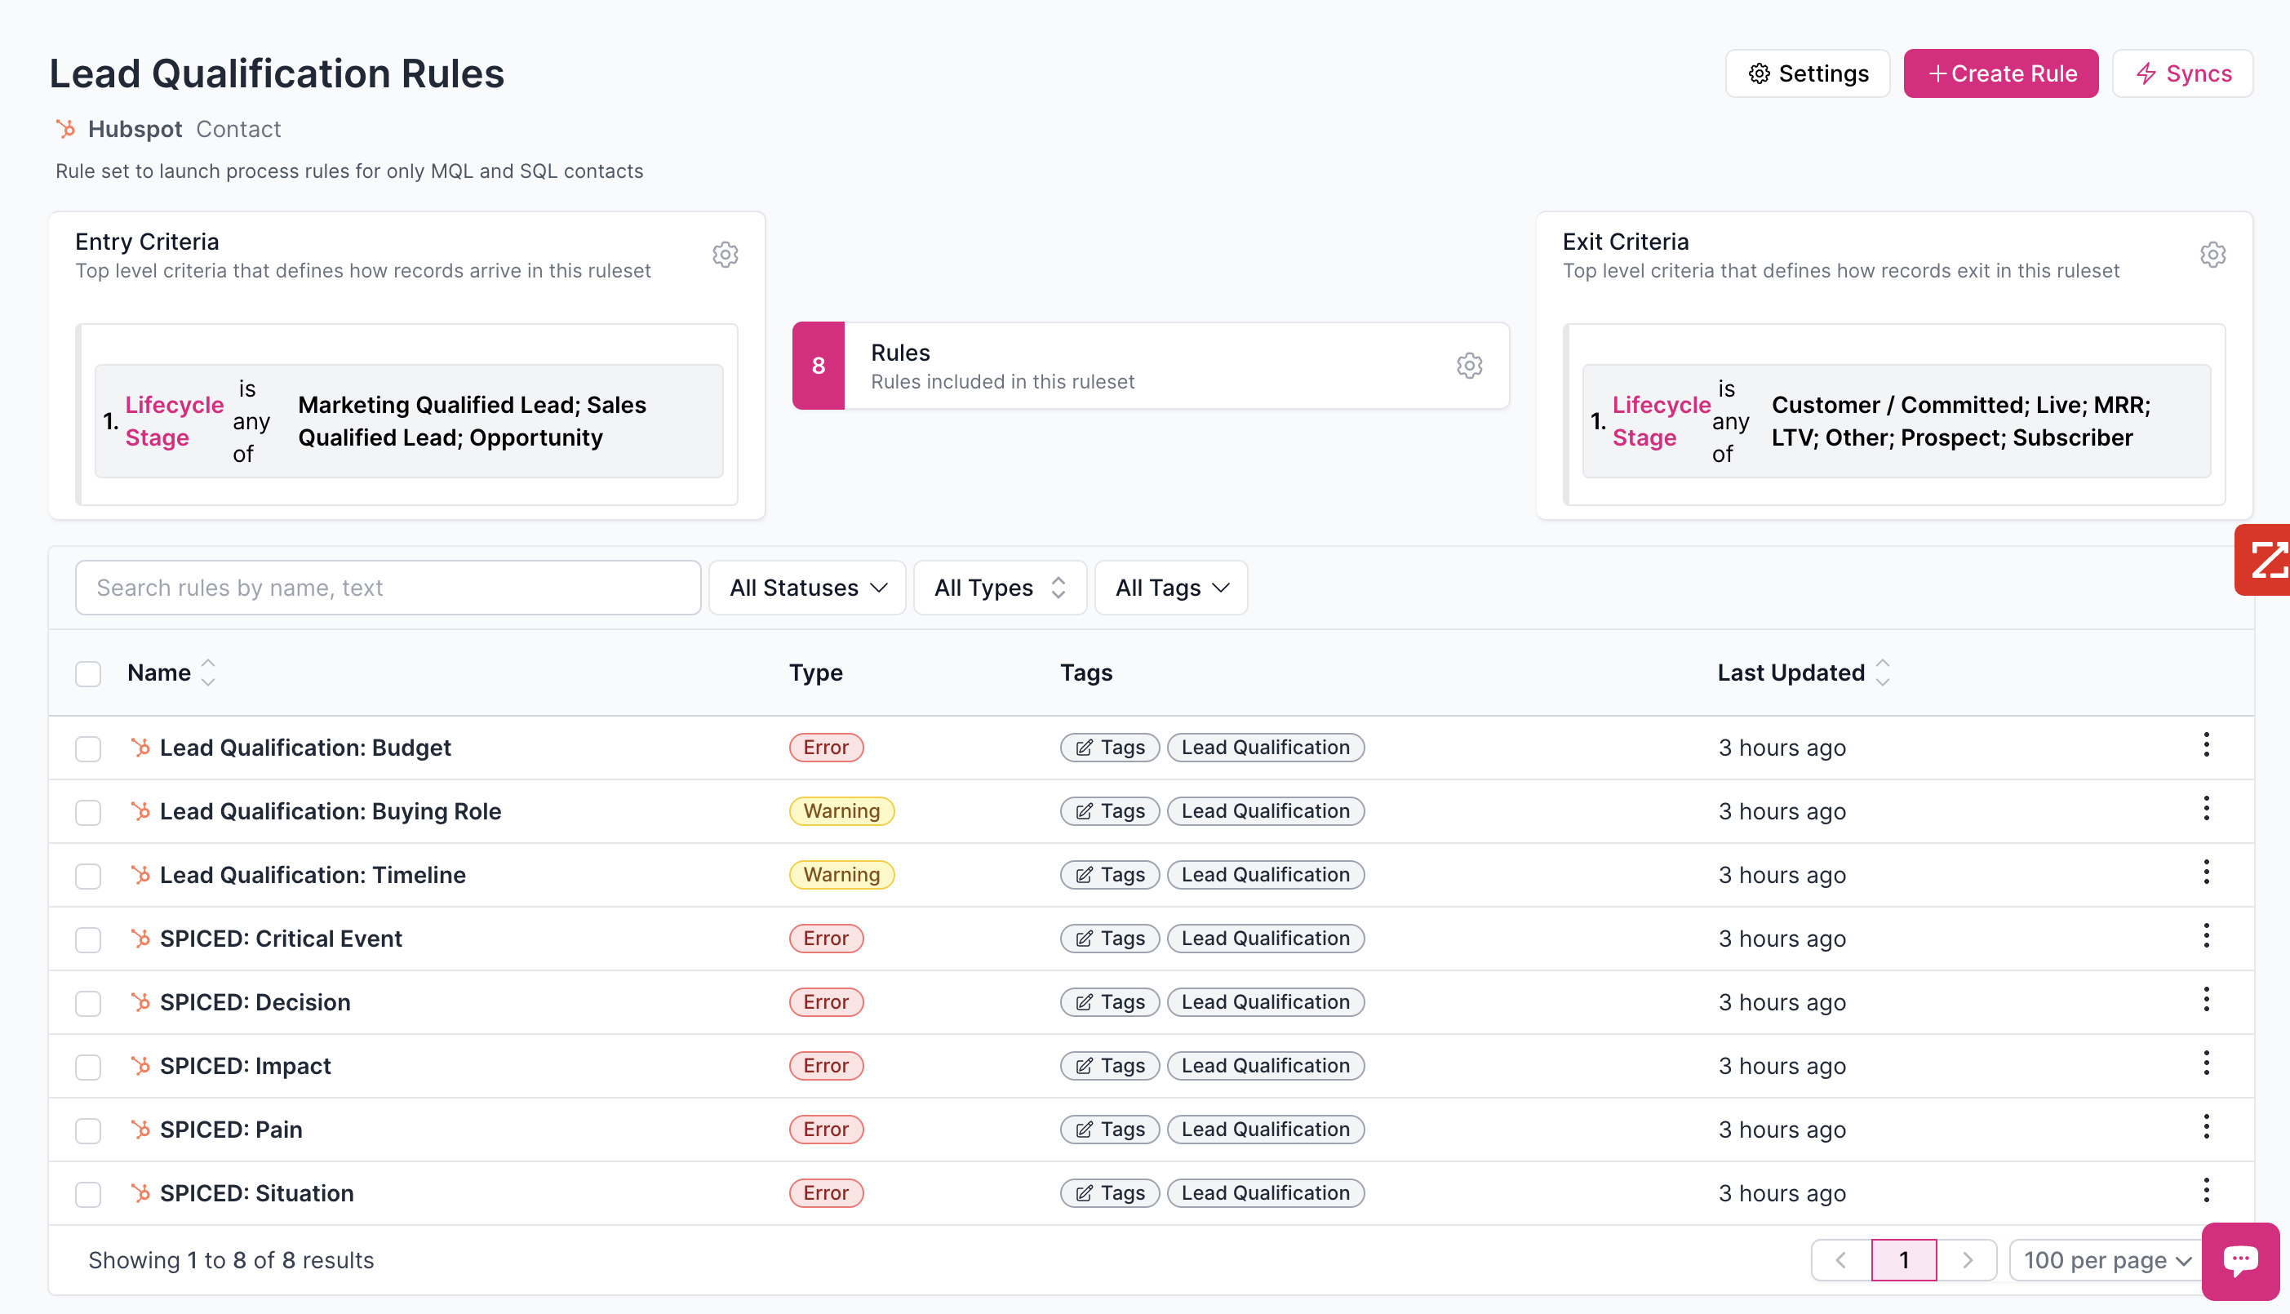Open the All Statuses dropdown

pos(806,588)
